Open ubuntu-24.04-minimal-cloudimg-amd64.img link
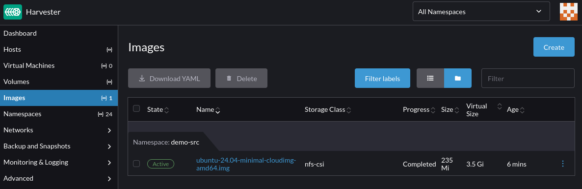Viewport: 582px width, 189px height. [246, 164]
